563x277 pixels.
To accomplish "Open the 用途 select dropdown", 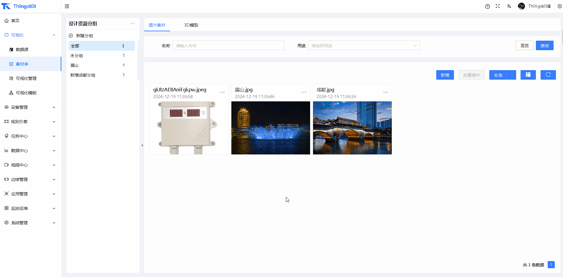I will (x=364, y=46).
